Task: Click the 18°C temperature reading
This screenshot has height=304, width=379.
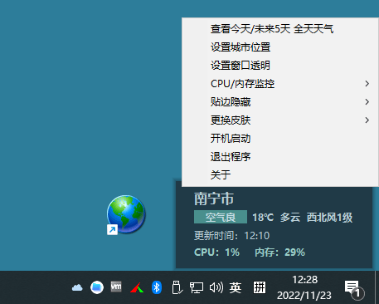Action: coord(263,218)
